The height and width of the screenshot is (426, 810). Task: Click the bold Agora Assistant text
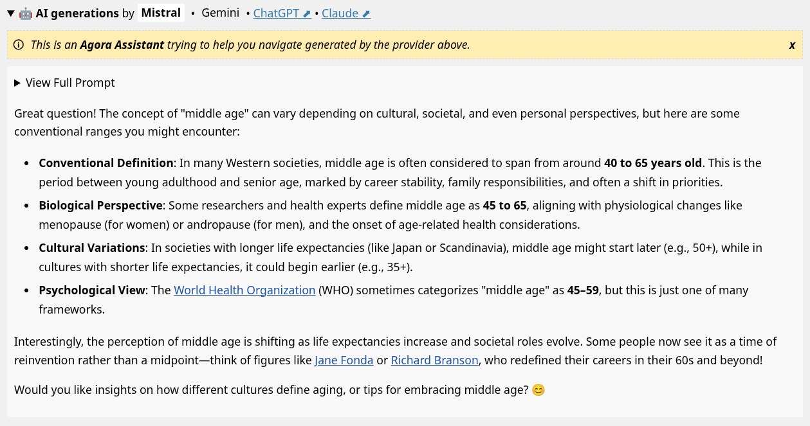pyautogui.click(x=122, y=45)
